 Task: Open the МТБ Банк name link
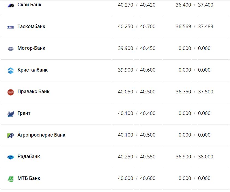coord(29,178)
